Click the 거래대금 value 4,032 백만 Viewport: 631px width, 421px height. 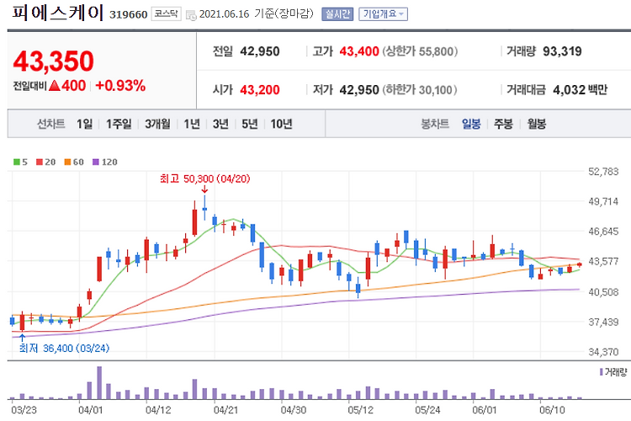580,89
